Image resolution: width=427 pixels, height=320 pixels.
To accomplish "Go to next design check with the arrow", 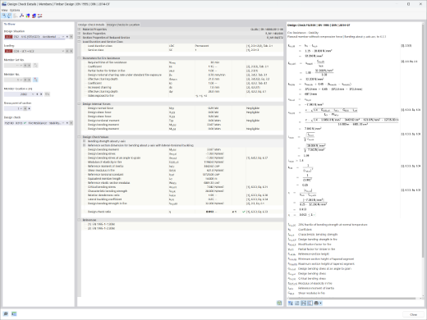I will coord(71,123).
